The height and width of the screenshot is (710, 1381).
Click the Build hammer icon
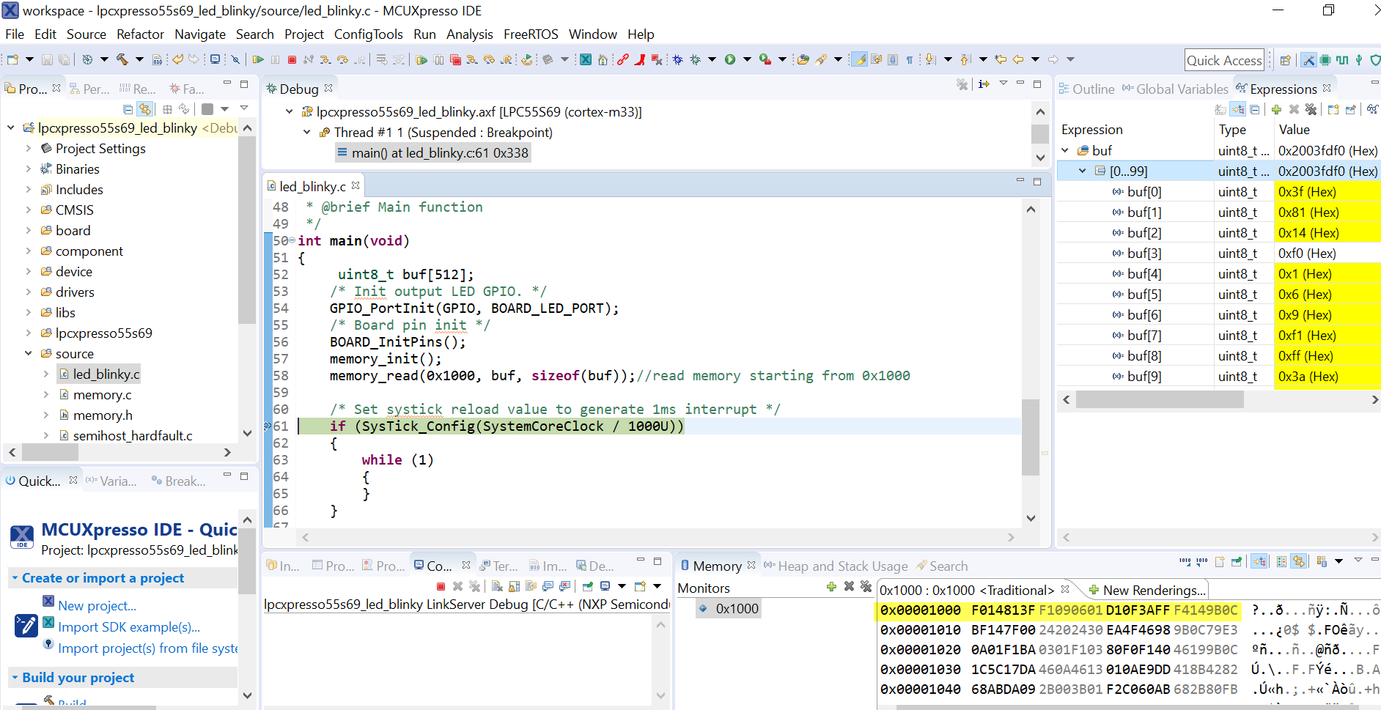(x=123, y=59)
